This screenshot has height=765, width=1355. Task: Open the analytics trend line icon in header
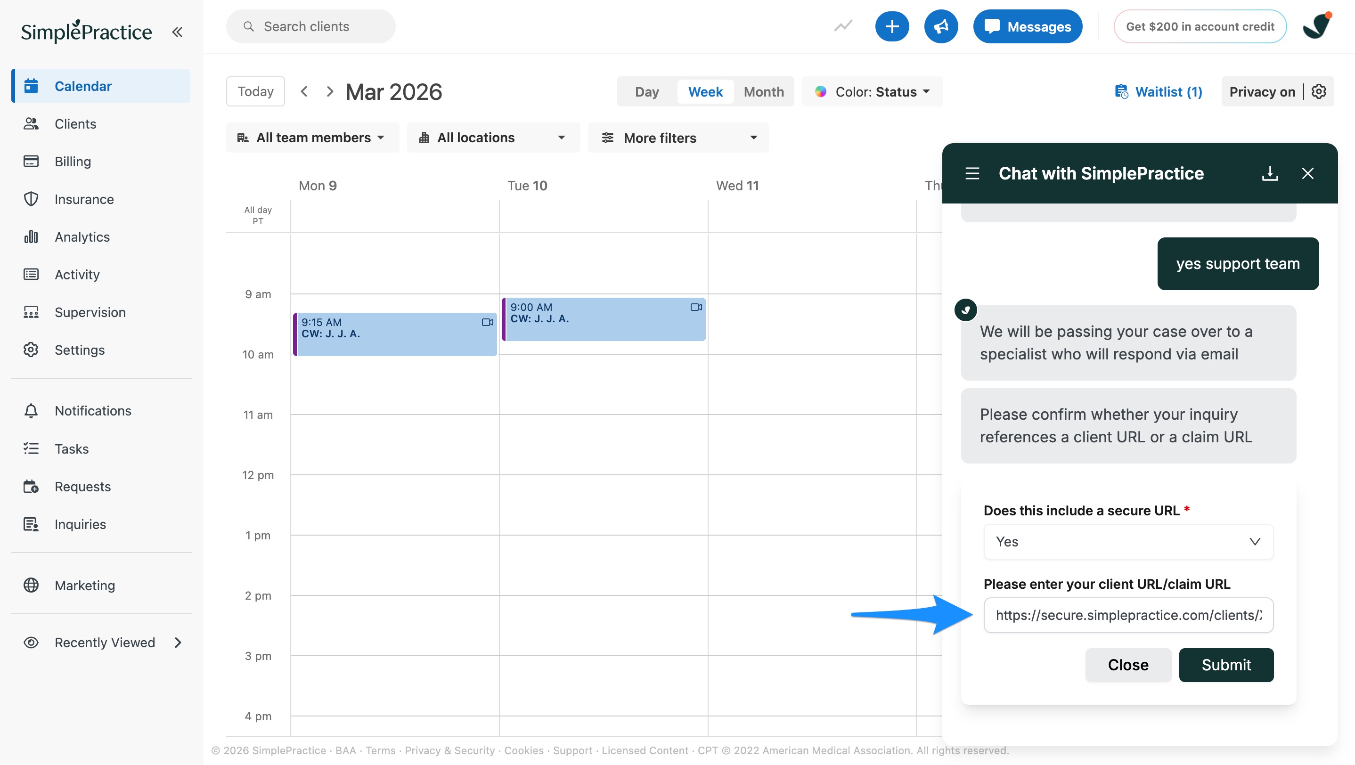pyautogui.click(x=843, y=26)
